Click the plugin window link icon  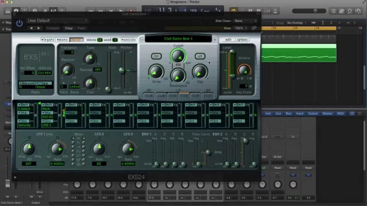(254, 28)
